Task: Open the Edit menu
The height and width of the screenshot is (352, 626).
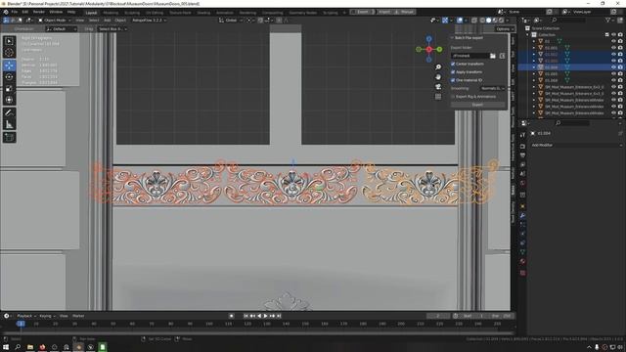Action: coord(25,12)
